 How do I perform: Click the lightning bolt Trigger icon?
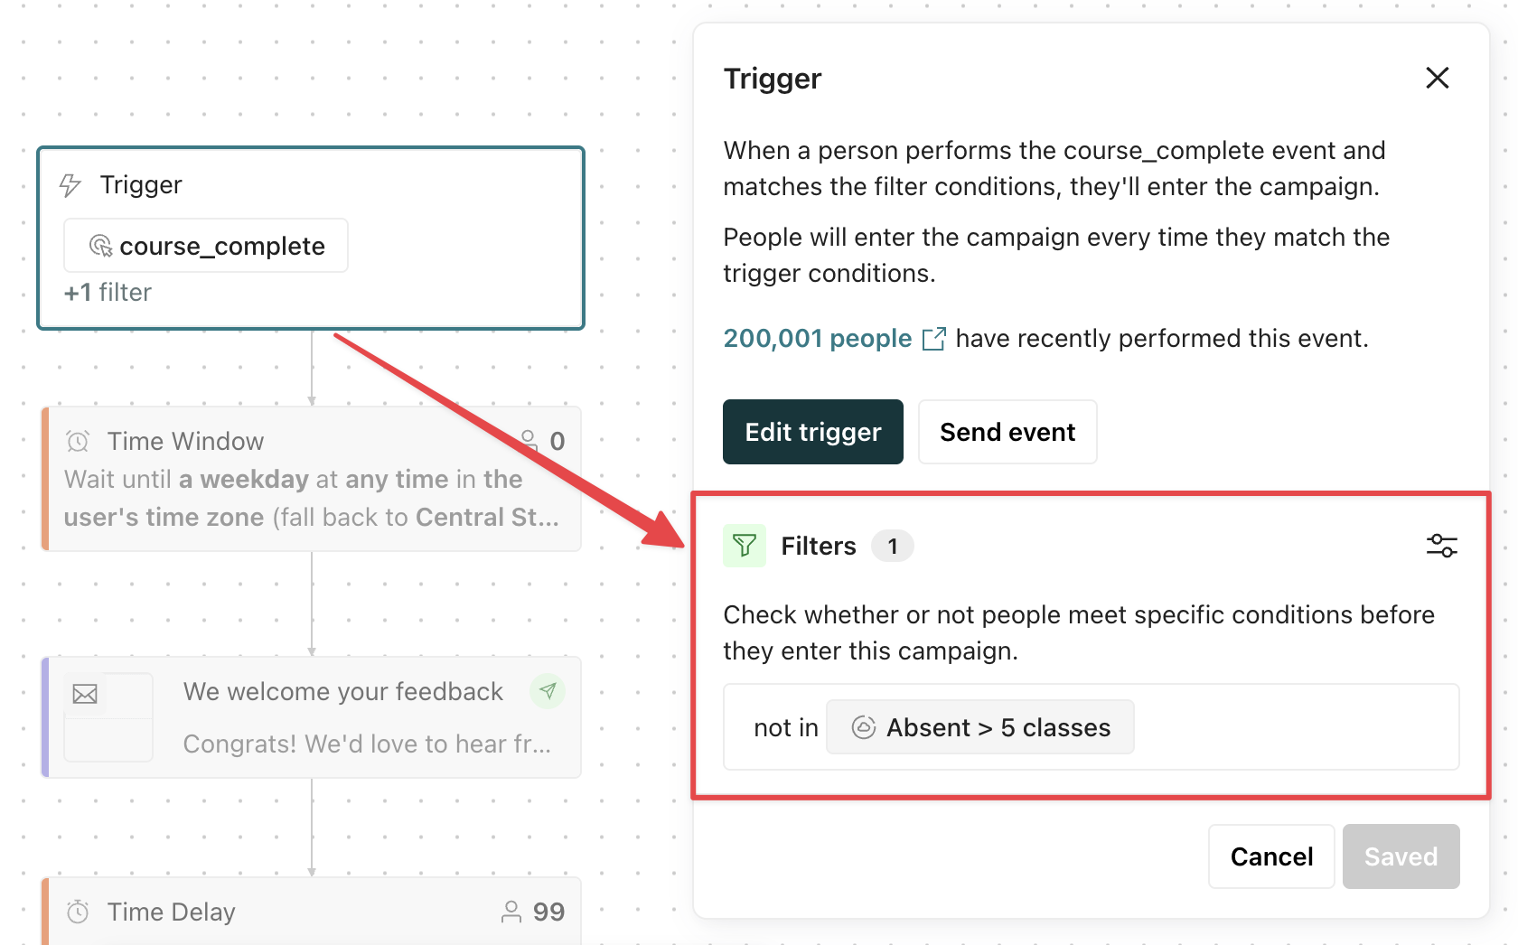pos(70,185)
